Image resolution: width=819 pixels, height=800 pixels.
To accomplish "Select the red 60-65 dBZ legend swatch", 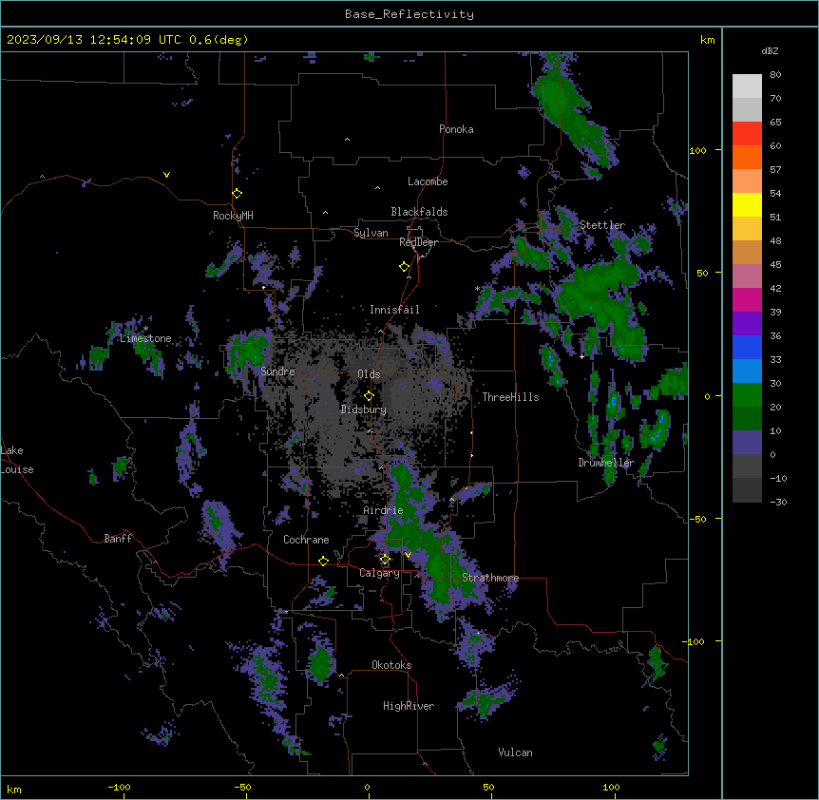I will 747,133.
